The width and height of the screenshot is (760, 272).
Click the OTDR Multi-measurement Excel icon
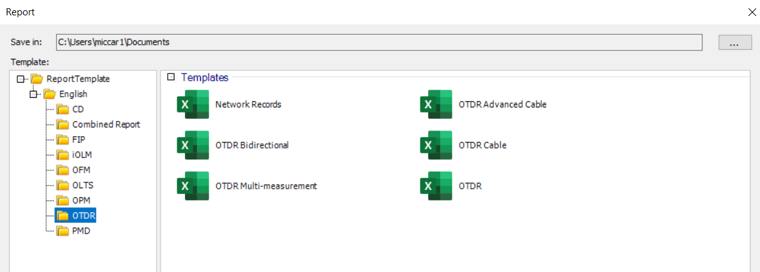(x=193, y=186)
